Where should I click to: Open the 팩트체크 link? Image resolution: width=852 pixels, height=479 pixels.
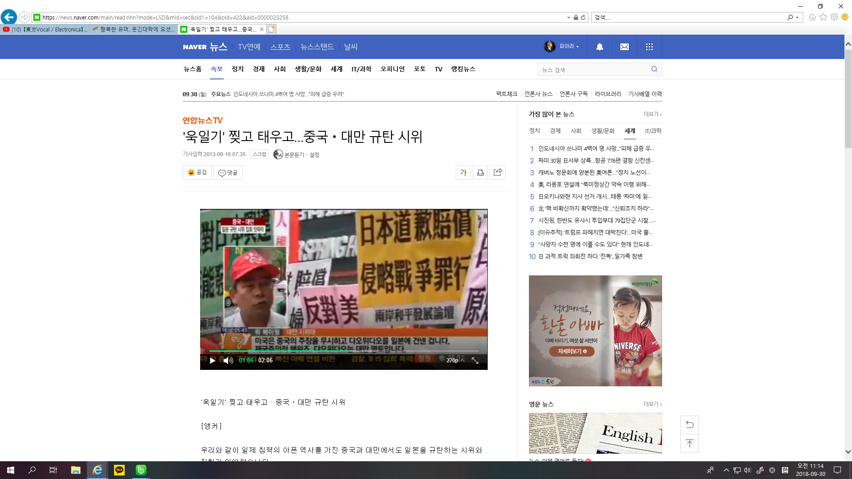tap(506, 94)
